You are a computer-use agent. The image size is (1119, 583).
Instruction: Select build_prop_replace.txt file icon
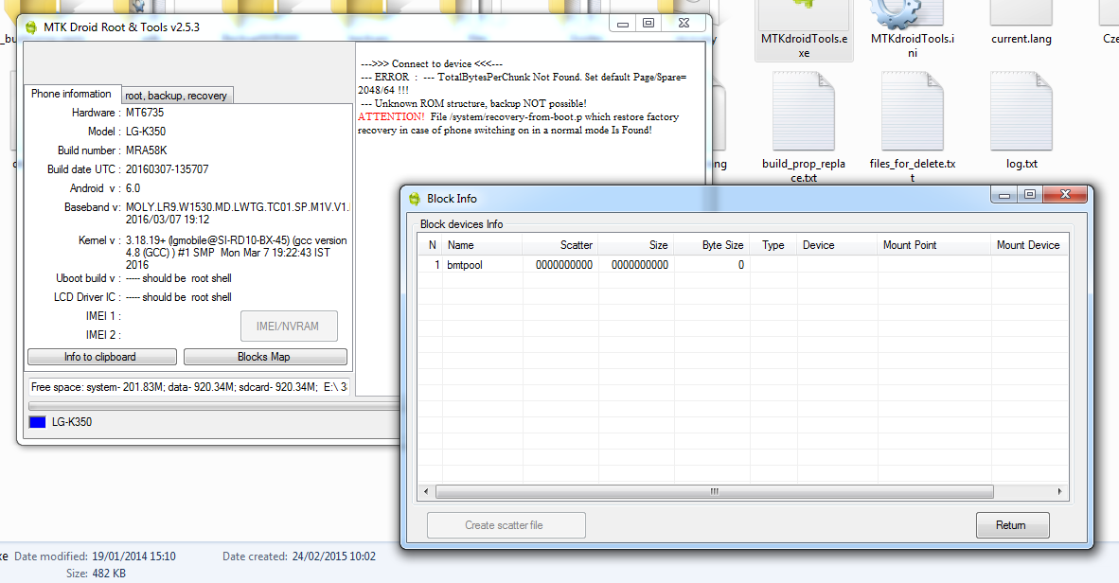[x=804, y=127]
